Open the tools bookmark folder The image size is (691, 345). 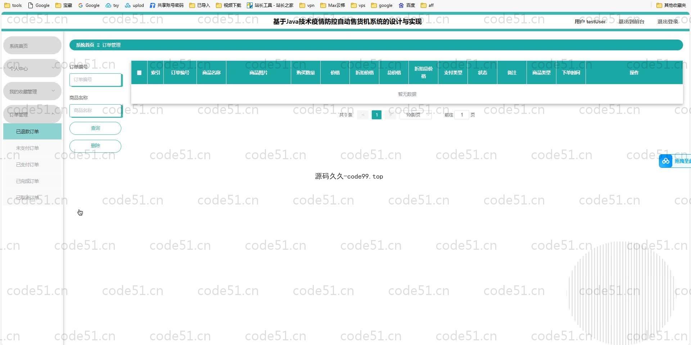tap(13, 5)
